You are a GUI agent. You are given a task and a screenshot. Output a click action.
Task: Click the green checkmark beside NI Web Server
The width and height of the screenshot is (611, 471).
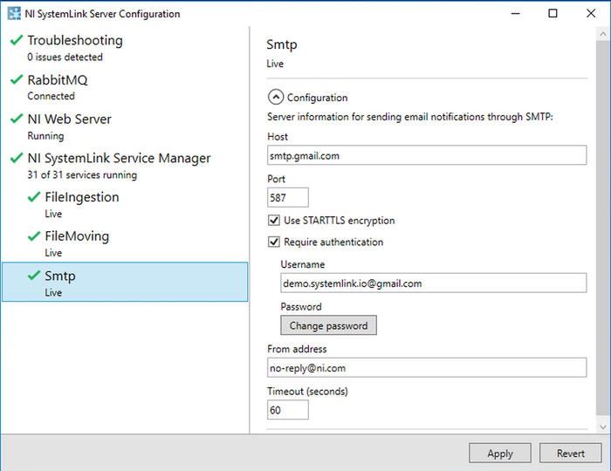17,119
